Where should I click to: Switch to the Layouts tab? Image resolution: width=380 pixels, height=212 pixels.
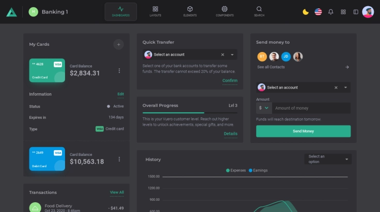point(155,11)
